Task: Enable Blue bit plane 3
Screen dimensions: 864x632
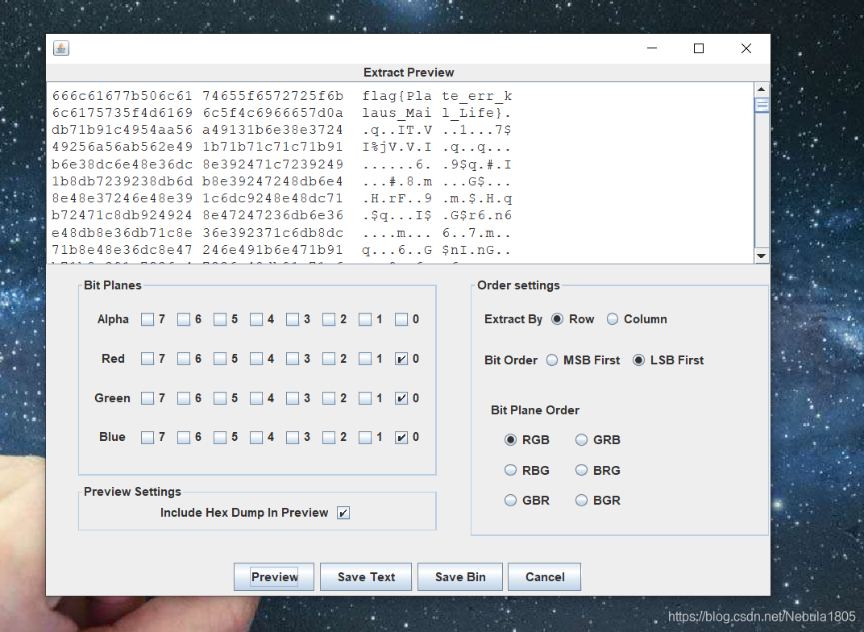Action: 293,438
